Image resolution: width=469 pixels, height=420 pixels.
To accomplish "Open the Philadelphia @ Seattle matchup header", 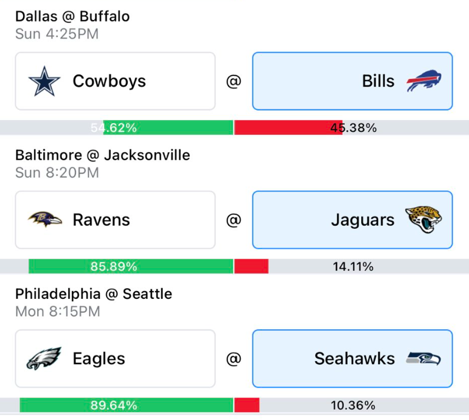I will click(94, 294).
